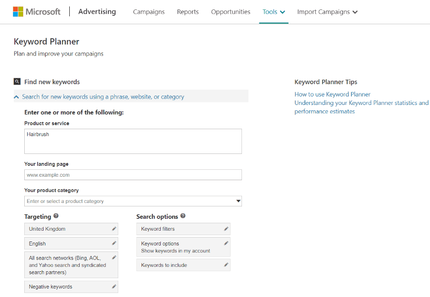430x297 pixels.
Task: Click the Enter one or more of the following text
Action: (x=74, y=112)
